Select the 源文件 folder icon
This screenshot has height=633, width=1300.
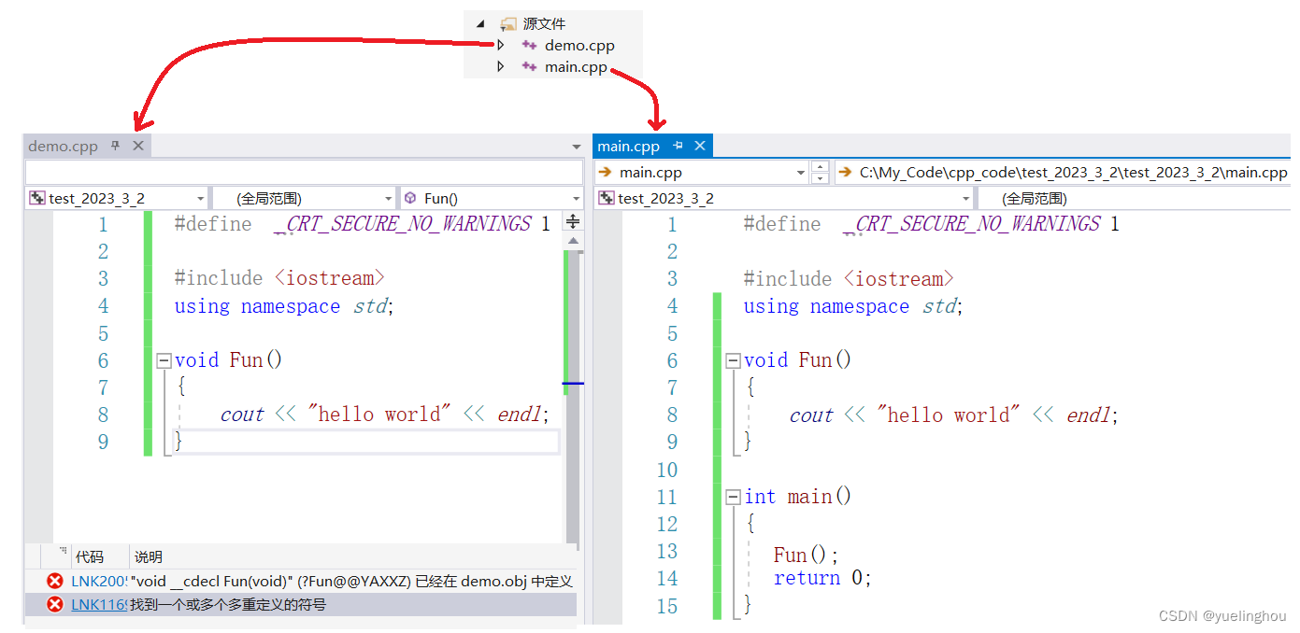507,24
